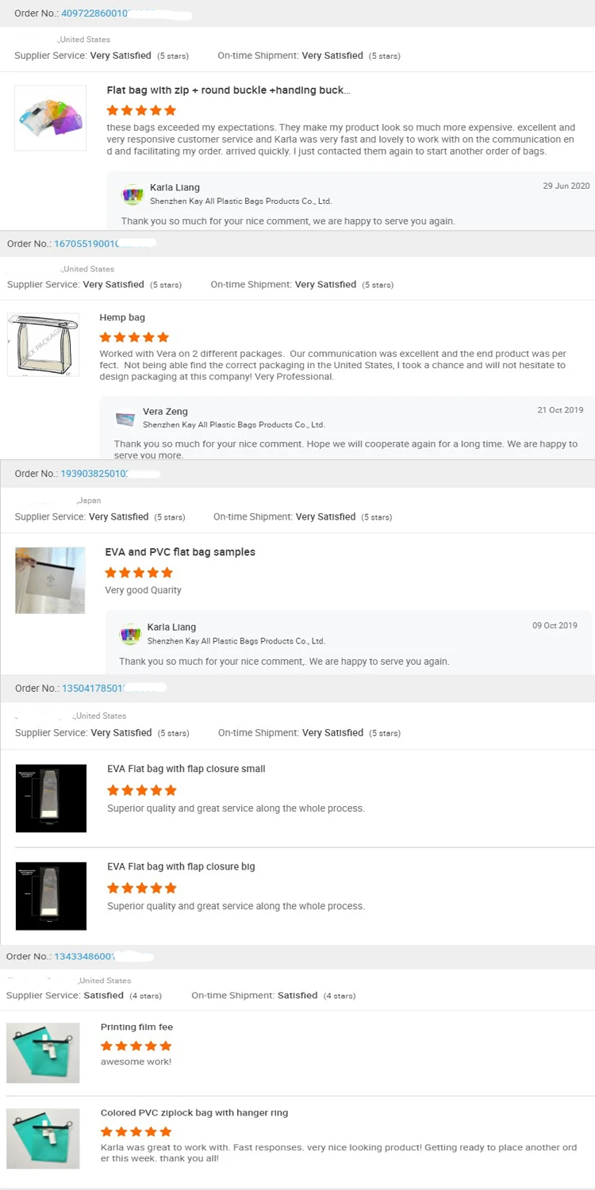Open the Flat bag with zip product title
The height and width of the screenshot is (1190, 595).
[228, 90]
